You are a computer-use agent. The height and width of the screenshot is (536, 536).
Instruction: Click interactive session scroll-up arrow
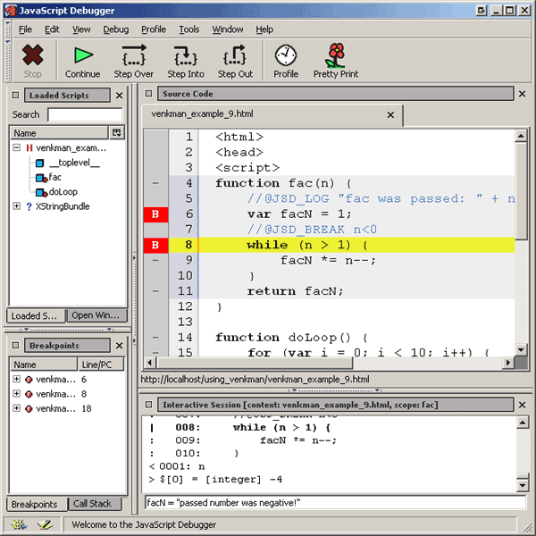[x=522, y=423]
